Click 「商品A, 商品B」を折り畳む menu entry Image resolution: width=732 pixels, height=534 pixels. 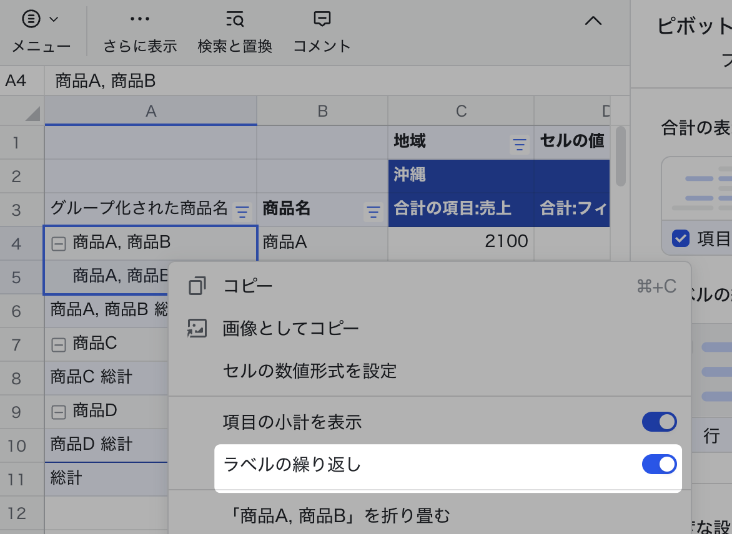click(x=336, y=516)
